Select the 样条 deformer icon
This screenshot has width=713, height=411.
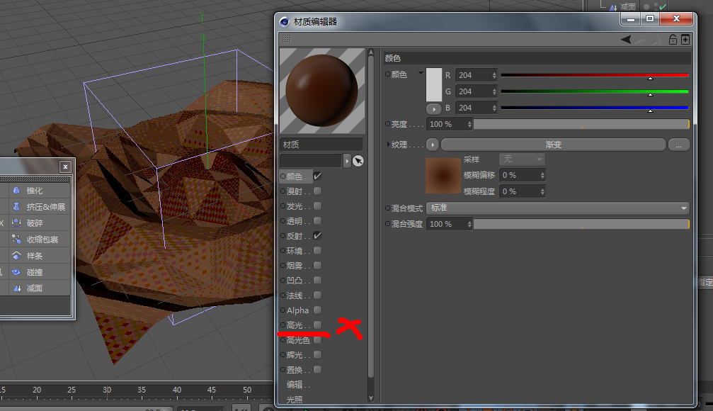click(x=17, y=255)
